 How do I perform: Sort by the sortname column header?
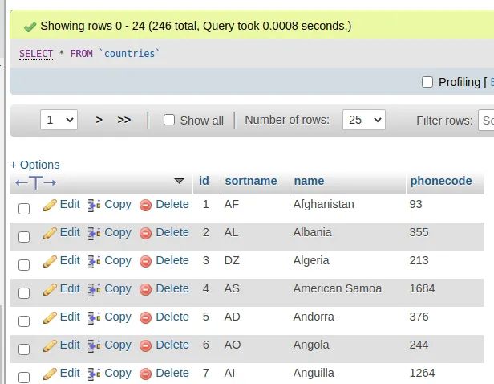251,181
